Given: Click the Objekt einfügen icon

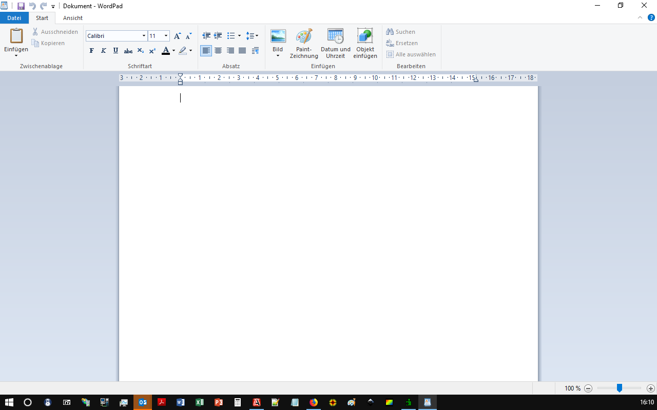Looking at the screenshot, I should [365, 36].
